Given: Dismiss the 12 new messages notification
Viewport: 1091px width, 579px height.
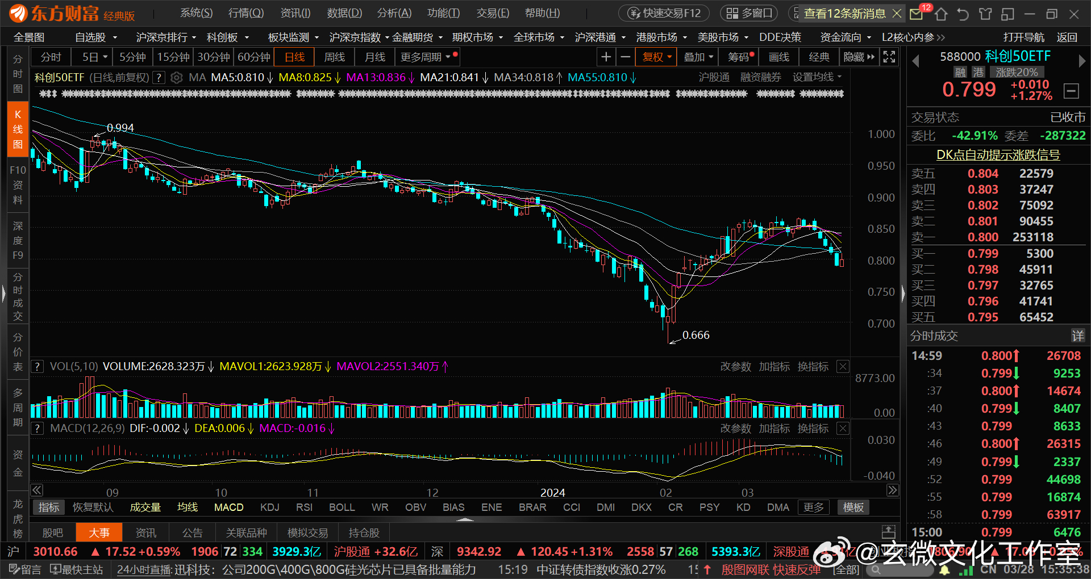Looking at the screenshot, I should pos(897,13).
